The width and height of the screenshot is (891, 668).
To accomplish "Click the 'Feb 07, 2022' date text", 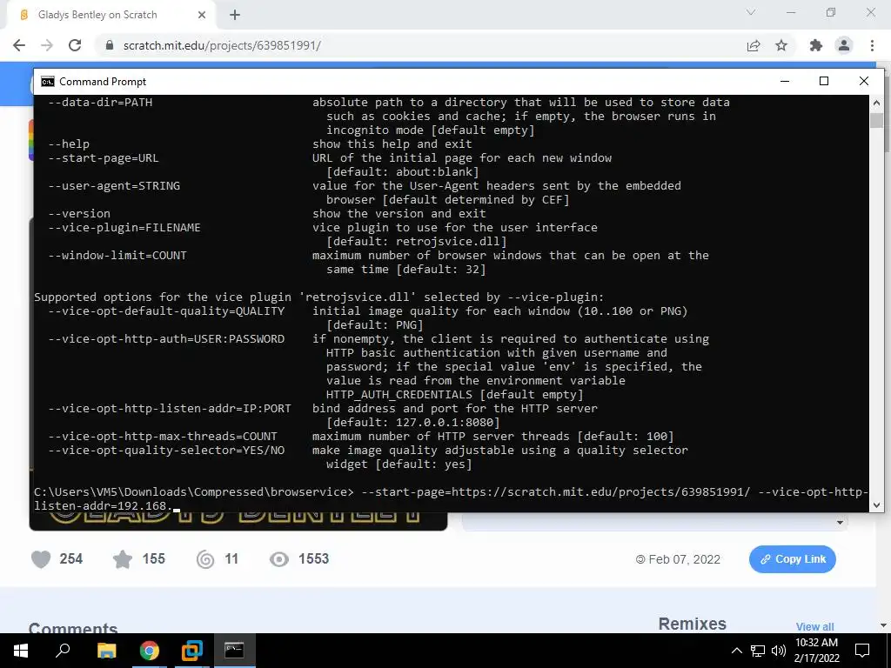I will pyautogui.click(x=684, y=559).
